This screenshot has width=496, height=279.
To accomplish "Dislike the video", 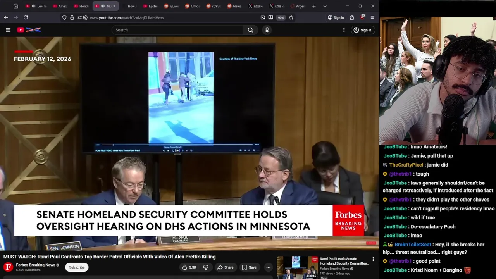I will [x=206, y=267].
